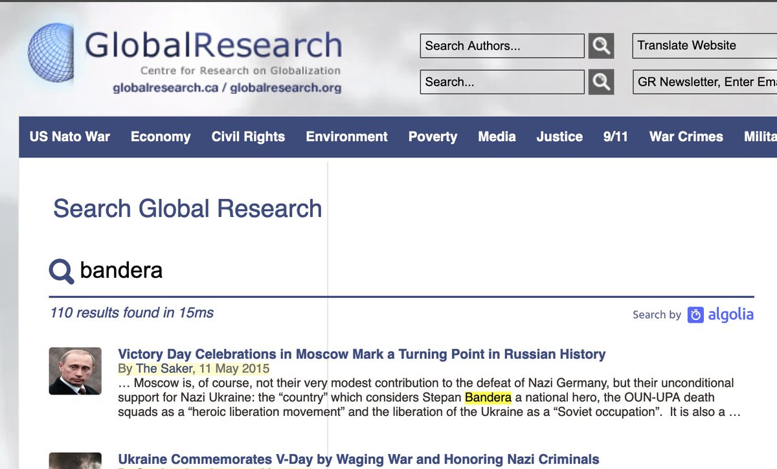Click the Algolia logo
The width and height of the screenshot is (777, 469).
[721, 315]
